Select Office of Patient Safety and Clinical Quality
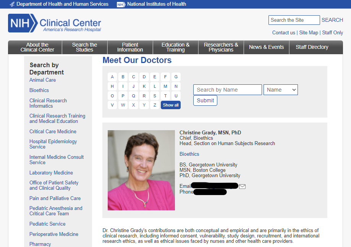This screenshot has width=351, height=247. click(54, 185)
